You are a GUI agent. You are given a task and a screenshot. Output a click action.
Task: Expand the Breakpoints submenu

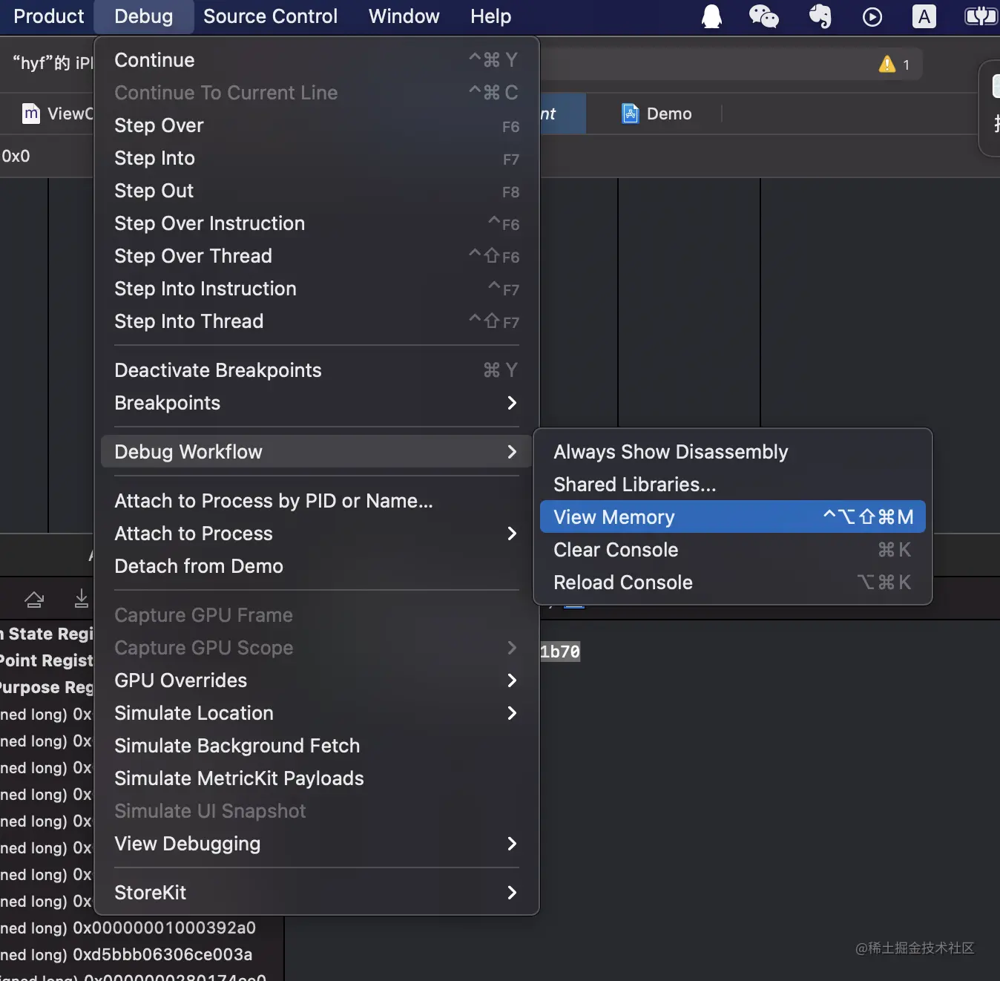tap(316, 403)
